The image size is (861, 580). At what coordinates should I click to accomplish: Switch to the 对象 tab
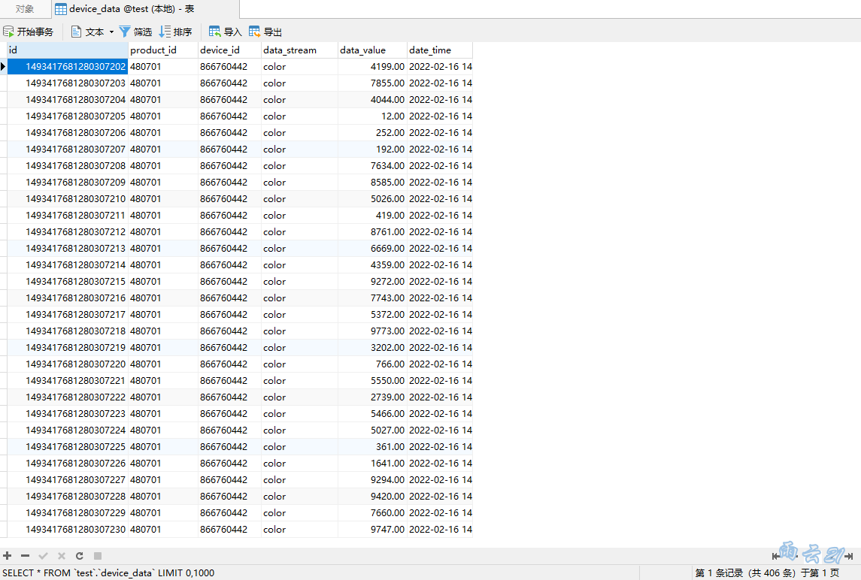(x=25, y=9)
